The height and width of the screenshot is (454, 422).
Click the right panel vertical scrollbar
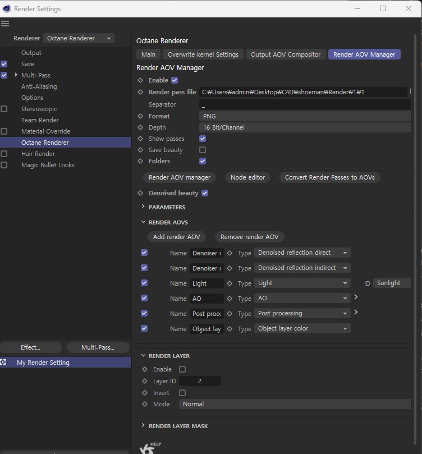(x=415, y=239)
